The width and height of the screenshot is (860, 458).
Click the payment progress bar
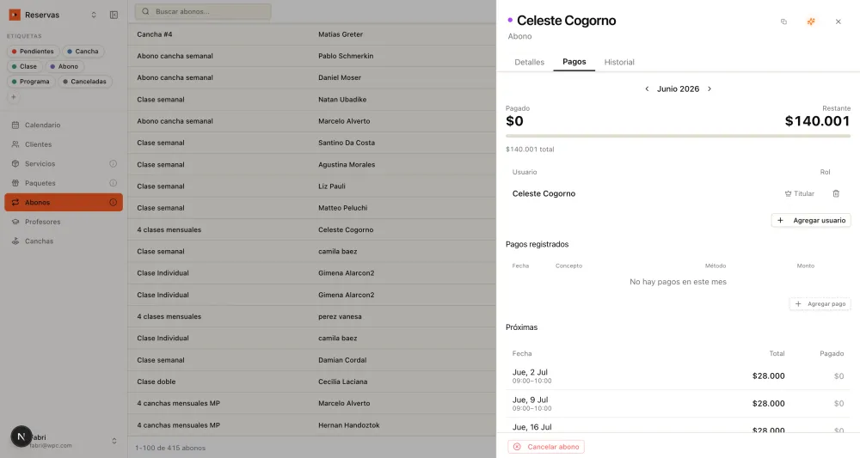(x=678, y=136)
